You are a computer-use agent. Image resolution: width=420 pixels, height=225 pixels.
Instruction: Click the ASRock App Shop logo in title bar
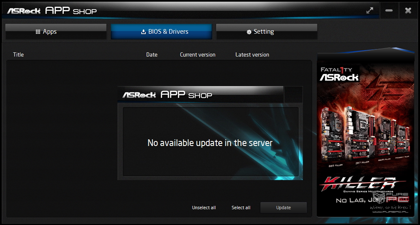(x=52, y=10)
